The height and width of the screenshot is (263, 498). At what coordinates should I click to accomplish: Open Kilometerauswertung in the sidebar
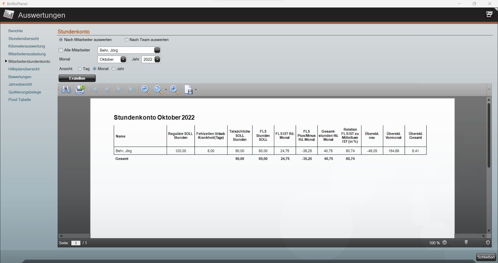tap(27, 46)
